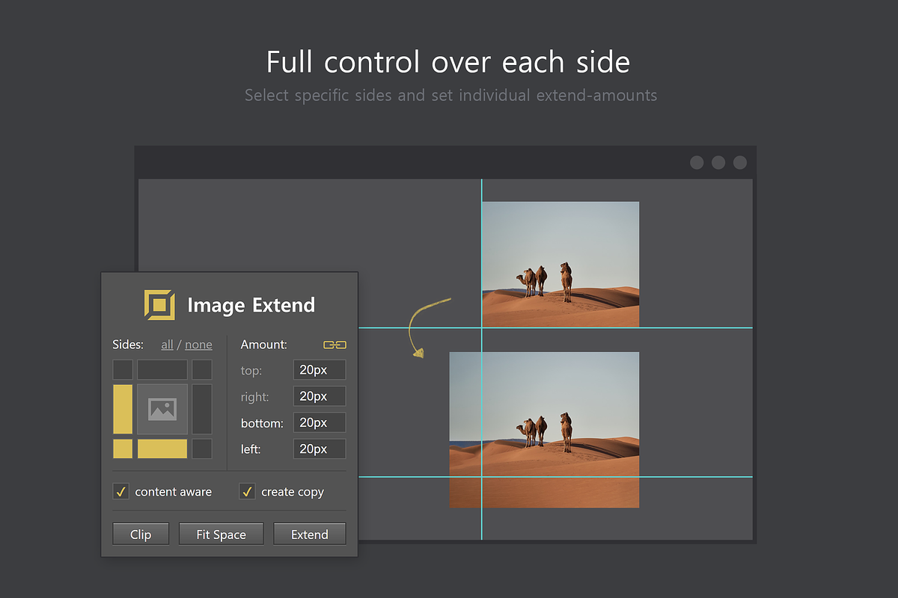Toggle the link amounts chain icon
The height and width of the screenshot is (598, 898).
coord(335,345)
